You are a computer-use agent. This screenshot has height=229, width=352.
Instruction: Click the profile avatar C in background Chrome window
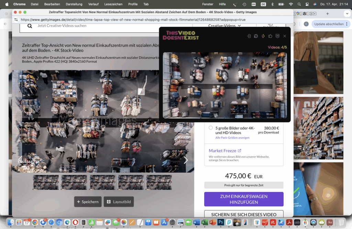(306, 24)
